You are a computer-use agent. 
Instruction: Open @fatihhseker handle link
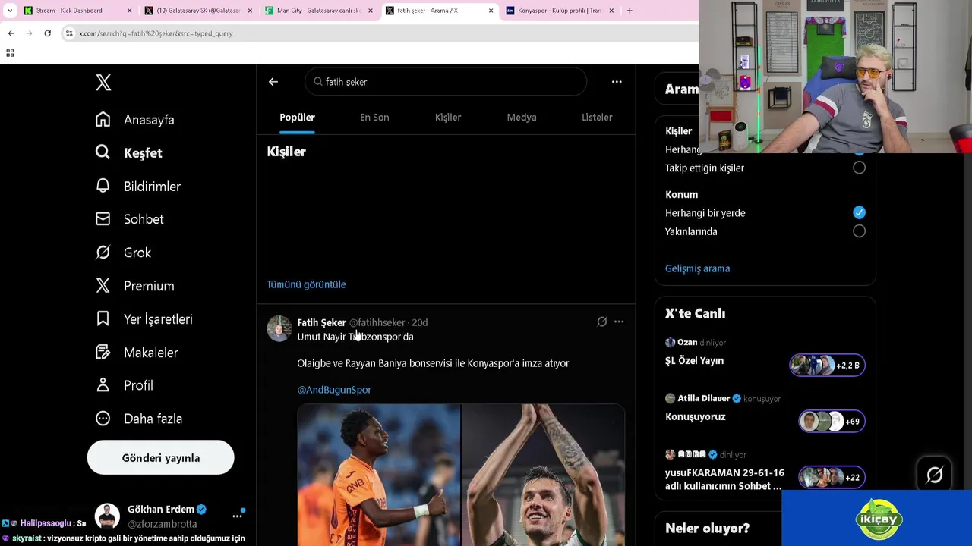[377, 322]
